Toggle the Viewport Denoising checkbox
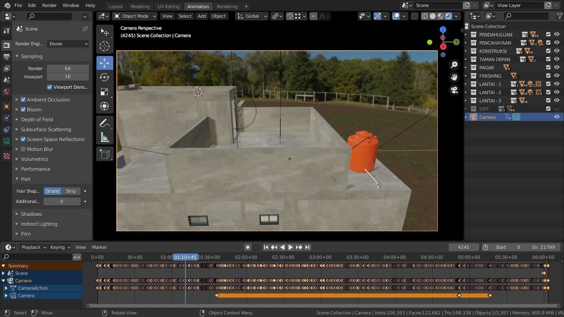 tap(50, 87)
